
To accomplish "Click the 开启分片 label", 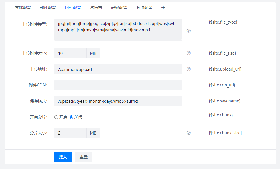I will pos(38,117).
